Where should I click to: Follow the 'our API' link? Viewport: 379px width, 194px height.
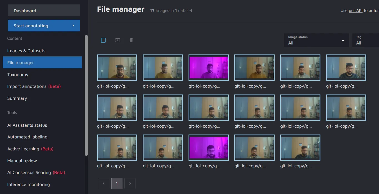[355, 11]
